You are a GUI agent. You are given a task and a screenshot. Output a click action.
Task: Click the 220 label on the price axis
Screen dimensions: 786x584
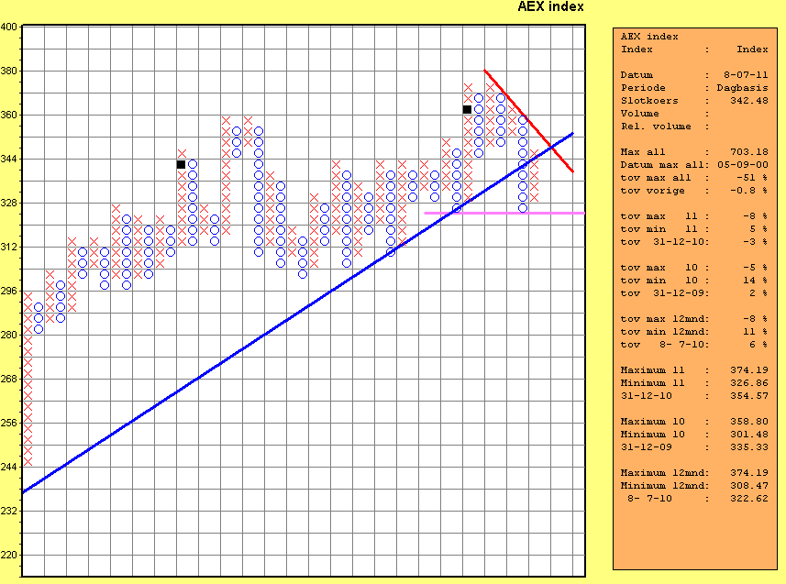tap(9, 555)
